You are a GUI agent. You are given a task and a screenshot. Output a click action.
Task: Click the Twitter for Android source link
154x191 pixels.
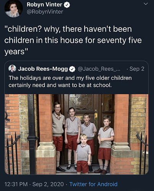(x=93, y=184)
